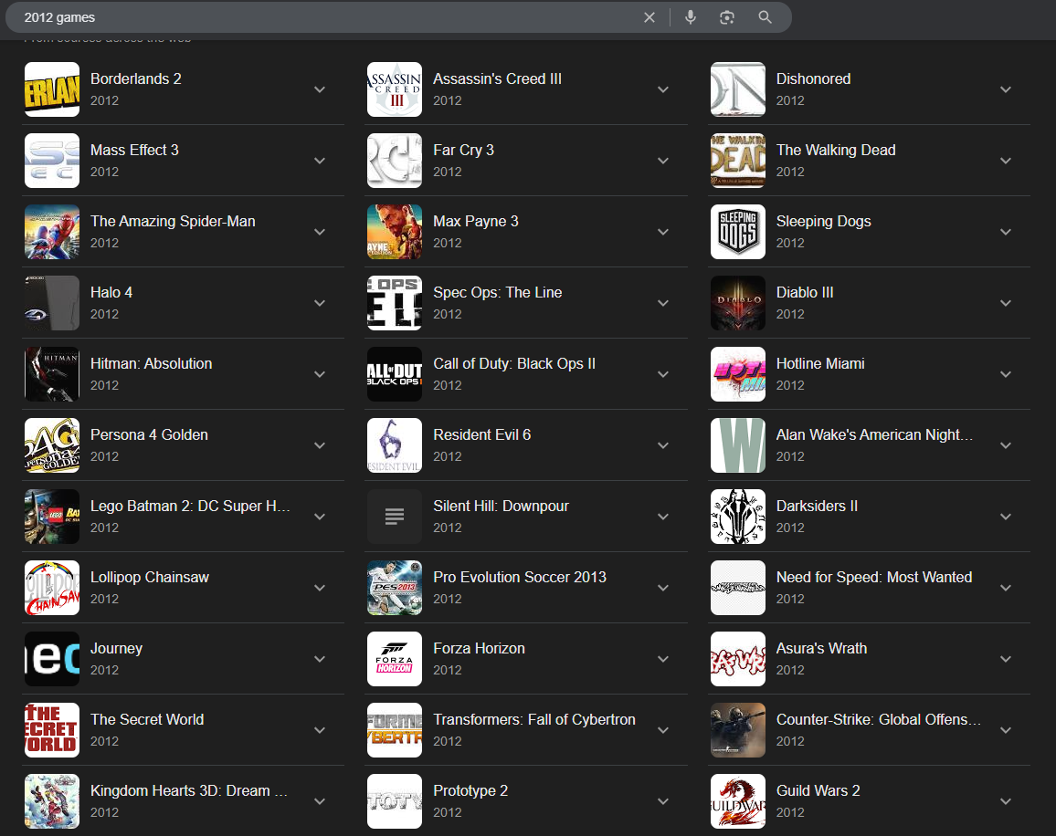
Task: Select the Silent Hill: Downpour title
Action: tap(501, 507)
